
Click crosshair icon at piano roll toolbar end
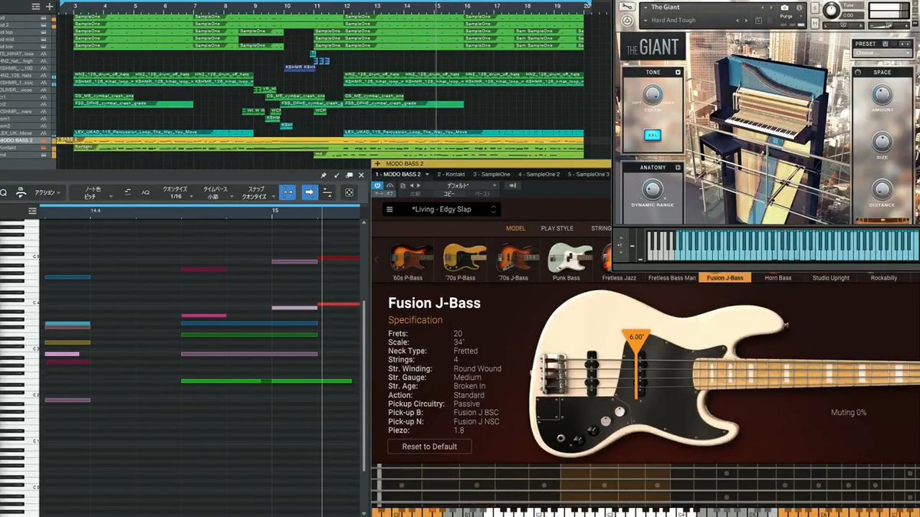click(349, 192)
